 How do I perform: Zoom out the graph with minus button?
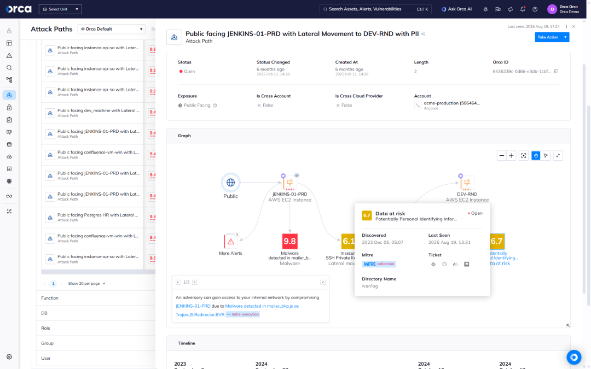[x=501, y=155]
